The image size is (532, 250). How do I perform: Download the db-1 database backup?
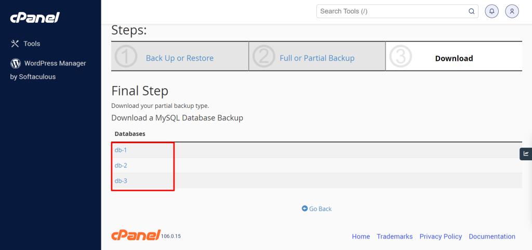tap(121, 150)
